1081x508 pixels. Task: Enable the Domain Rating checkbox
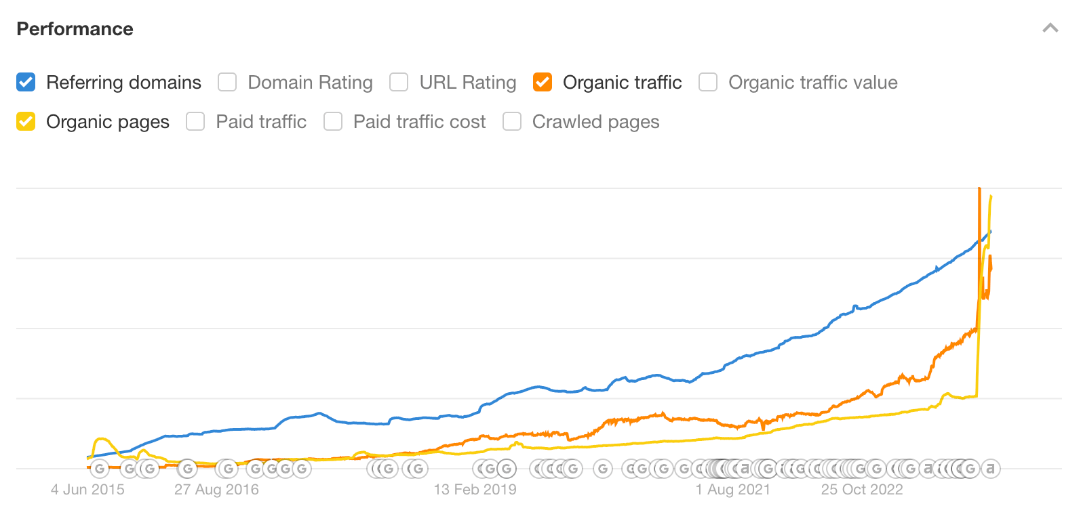coord(227,82)
